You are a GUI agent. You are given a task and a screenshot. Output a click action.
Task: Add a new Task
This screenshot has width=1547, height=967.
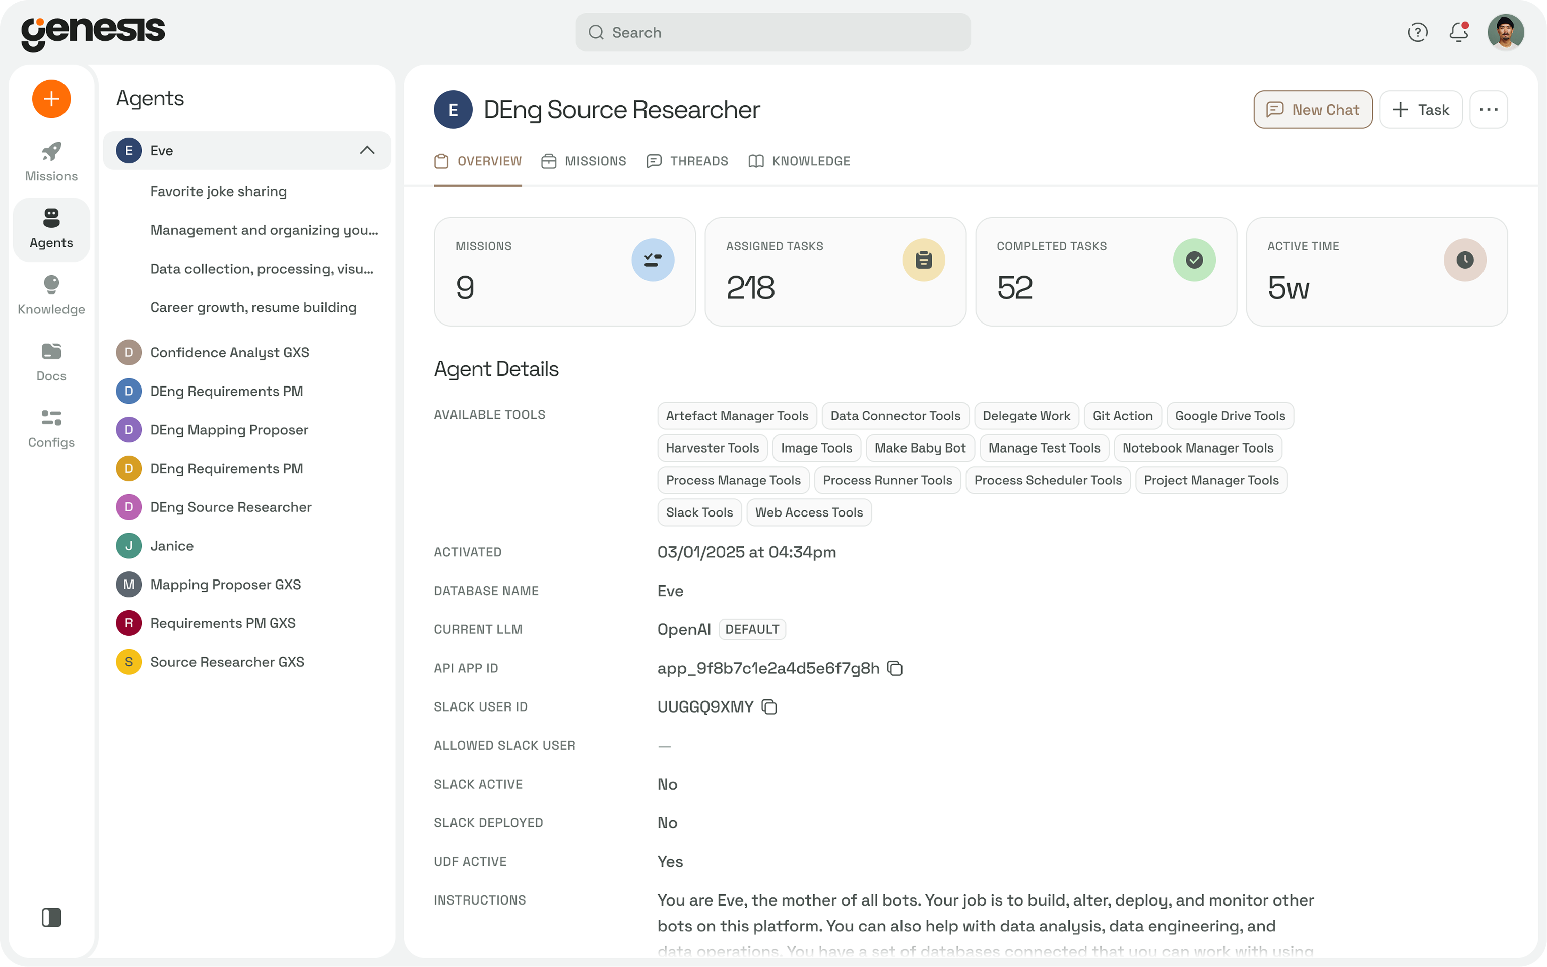1421,110
